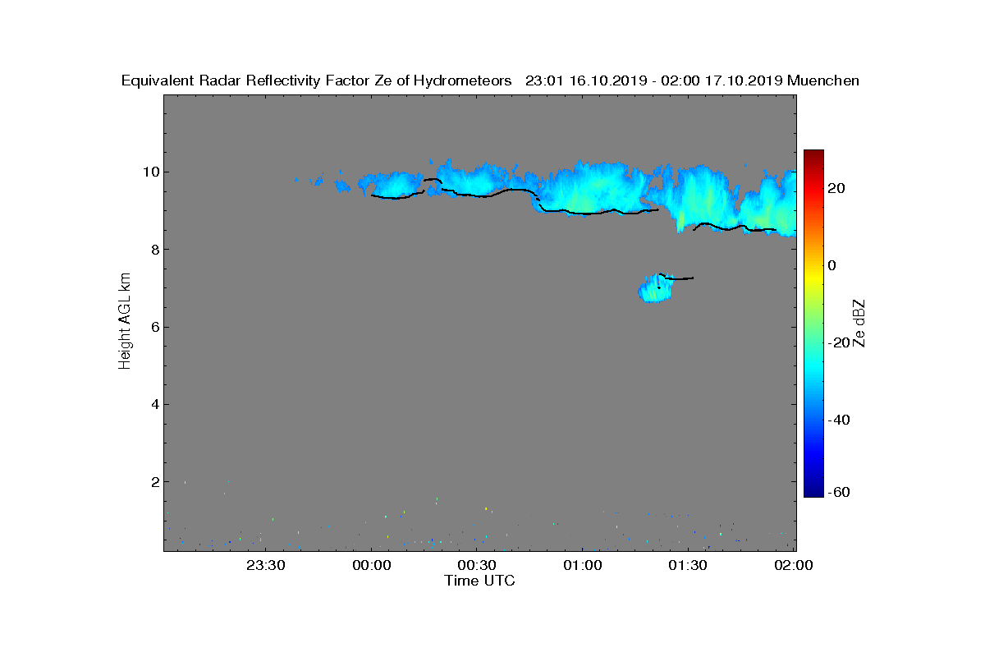This screenshot has height=657, width=985.
Task: Click the colorbar value 0
Action: [832, 265]
